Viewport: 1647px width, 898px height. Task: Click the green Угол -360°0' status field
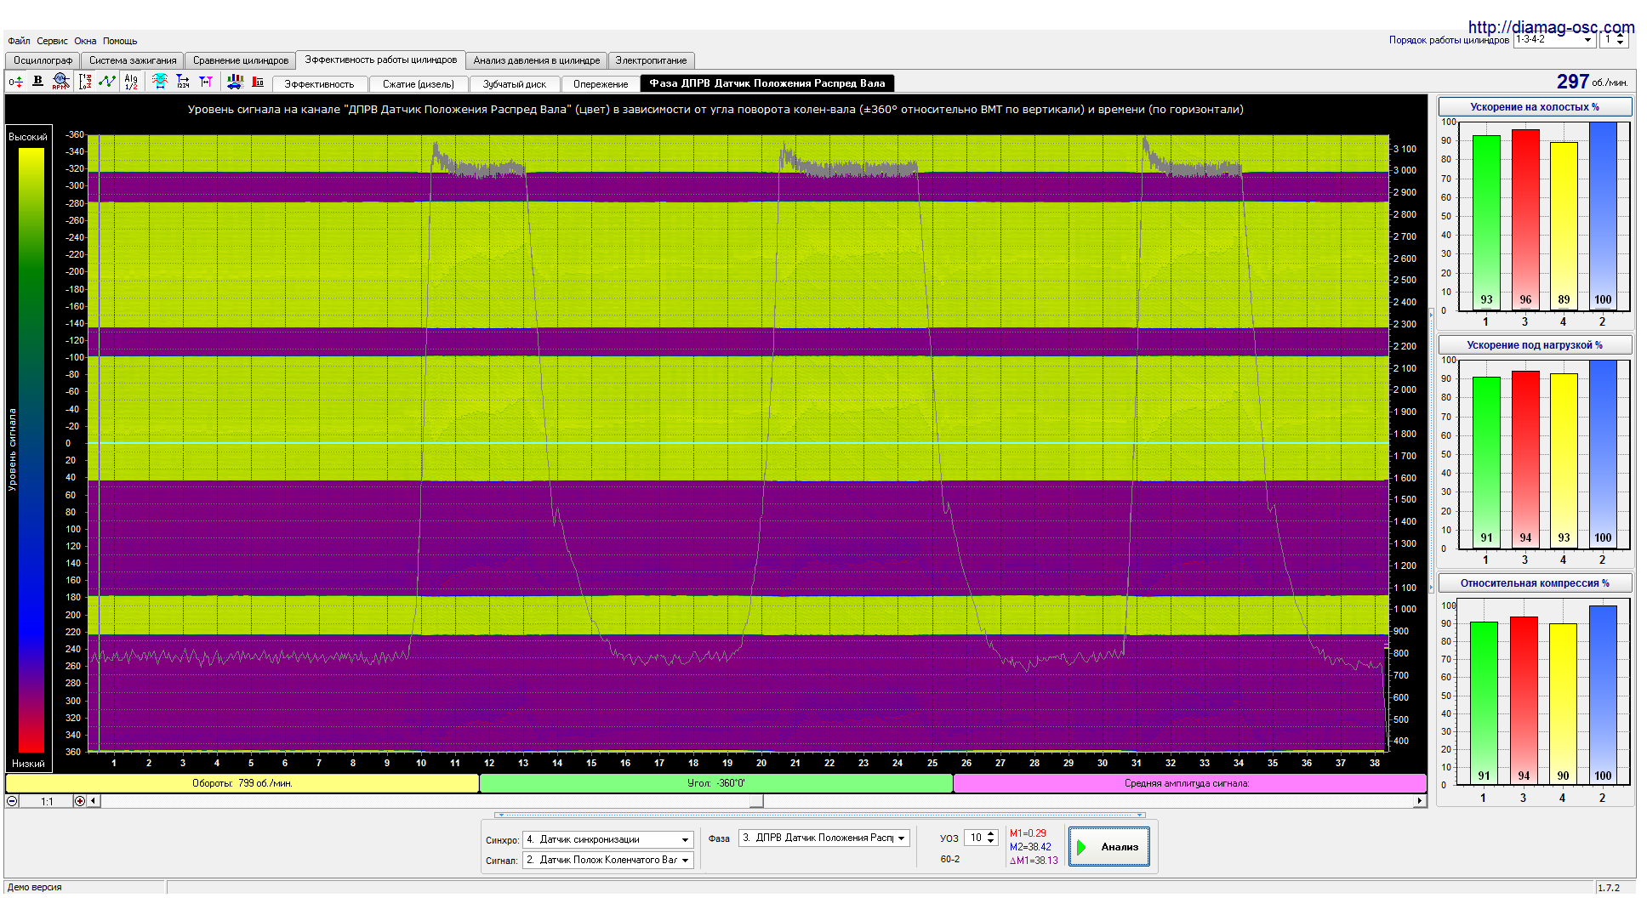click(716, 783)
